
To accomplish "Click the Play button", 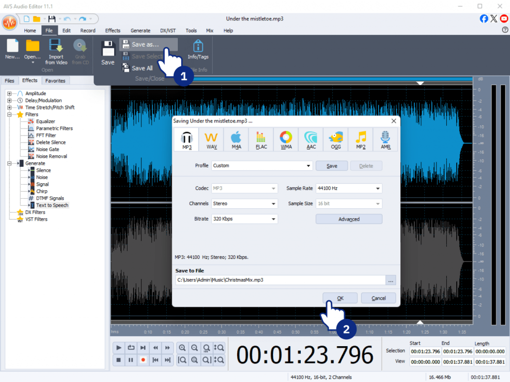I will (x=119, y=348).
